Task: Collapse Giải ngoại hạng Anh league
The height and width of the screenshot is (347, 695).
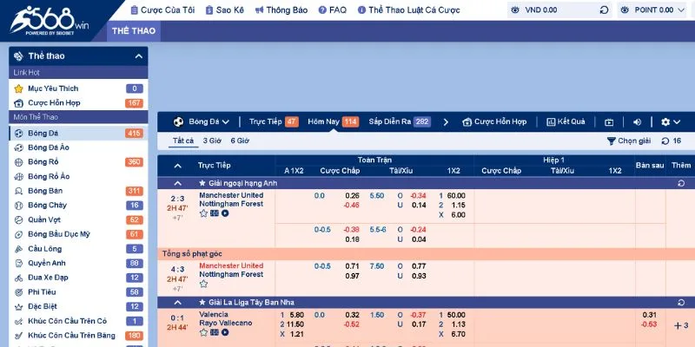Action: pyautogui.click(x=178, y=183)
